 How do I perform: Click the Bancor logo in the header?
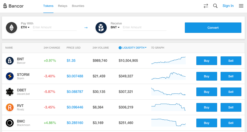point(13,6)
